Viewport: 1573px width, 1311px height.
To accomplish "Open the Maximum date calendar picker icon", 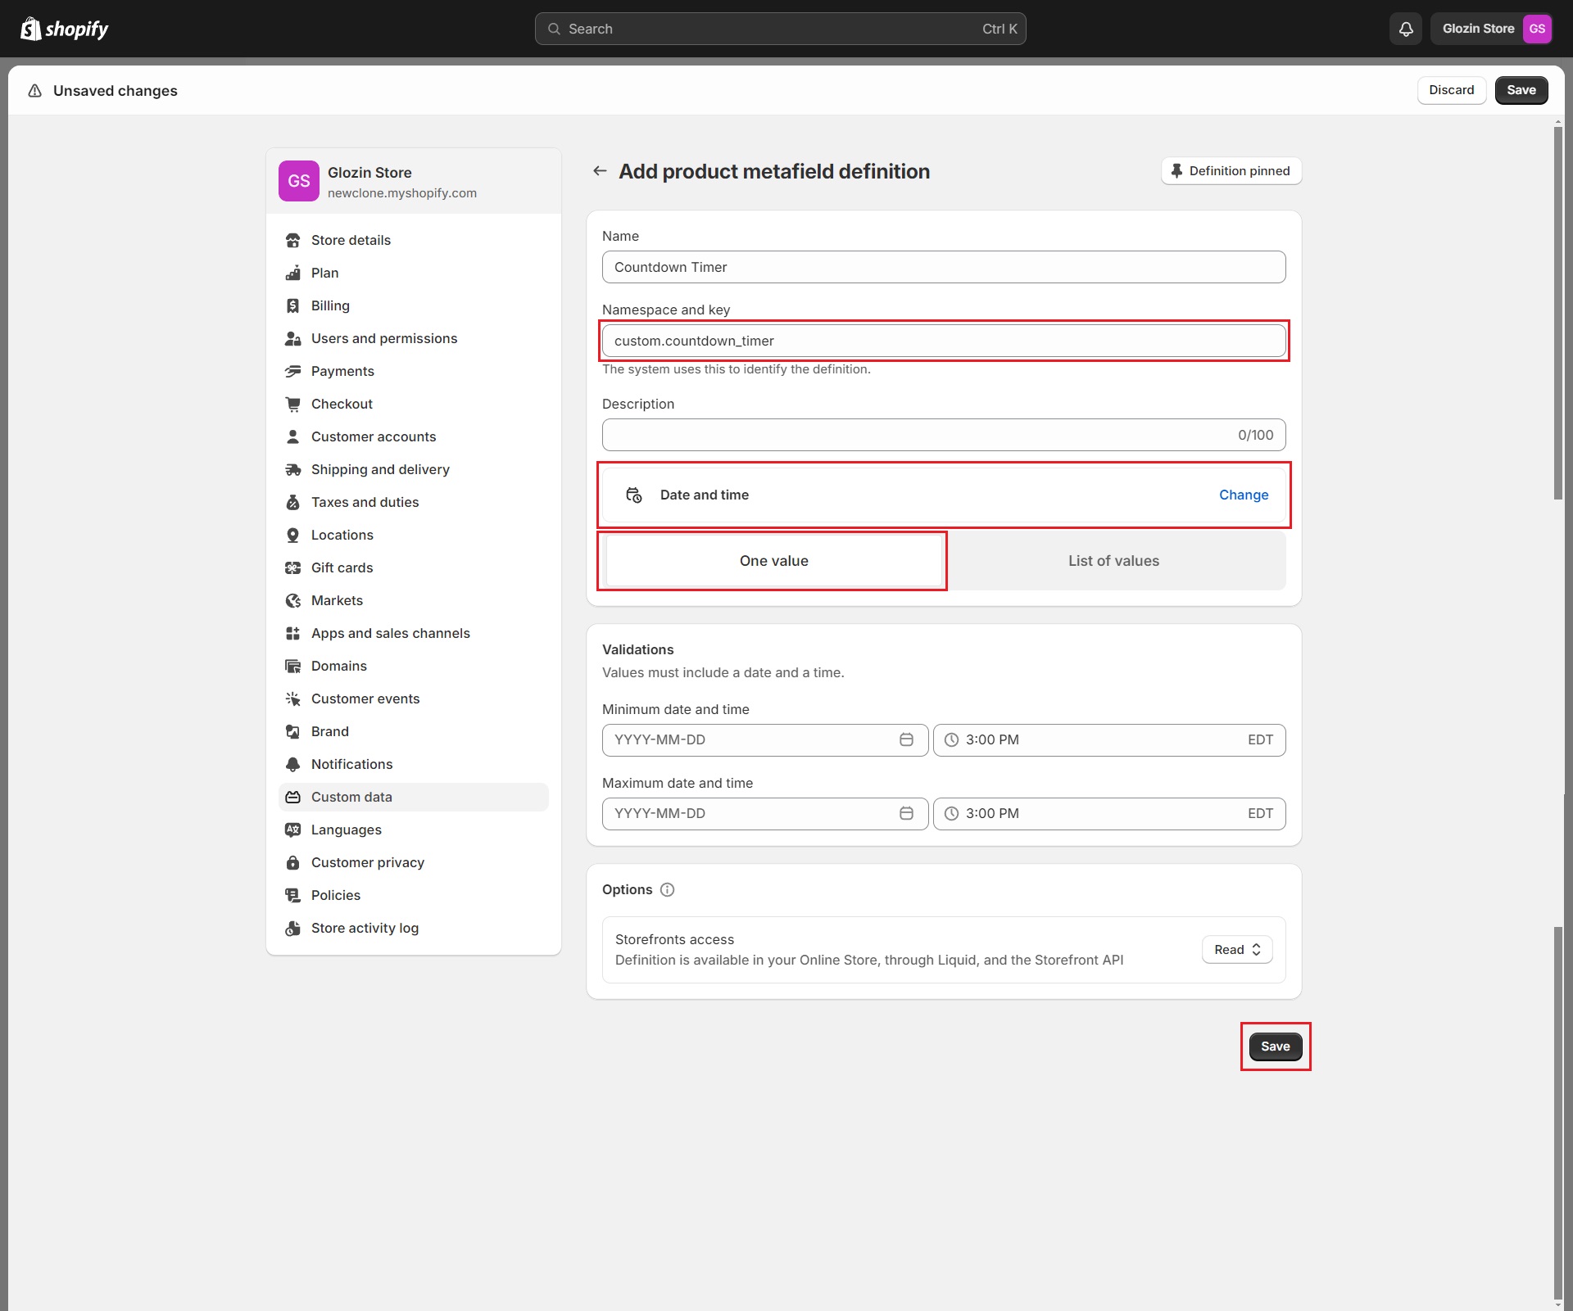I will [x=906, y=814].
